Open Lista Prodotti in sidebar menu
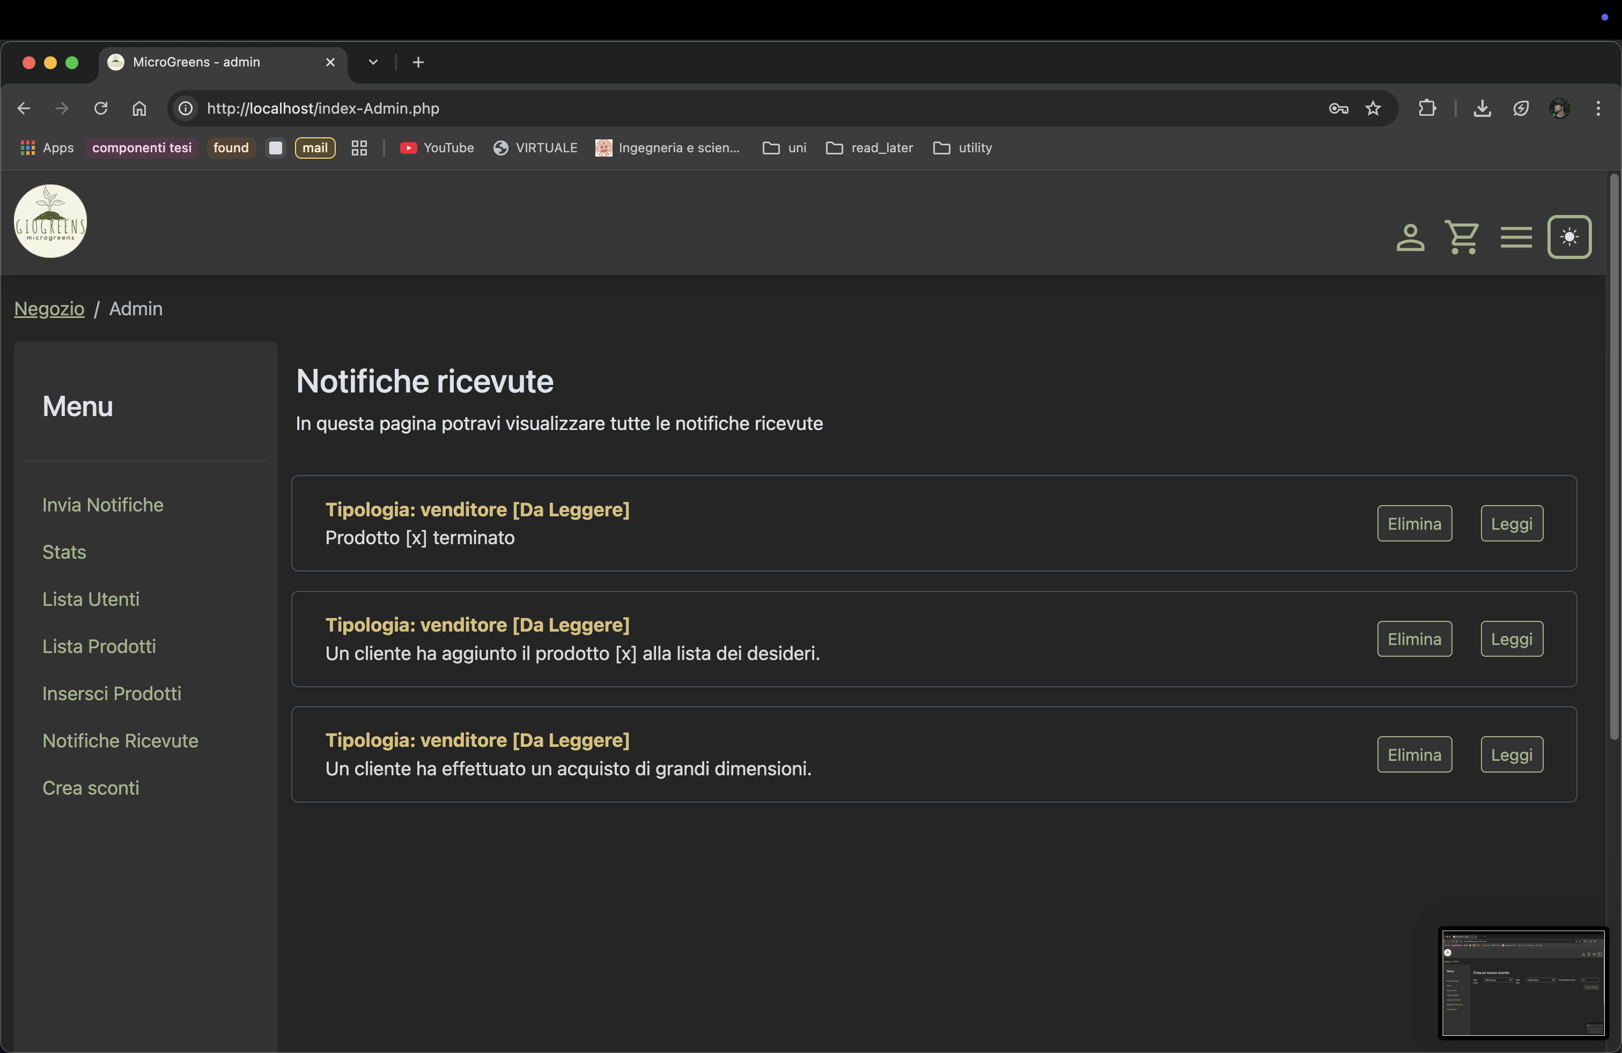The width and height of the screenshot is (1622, 1053). click(x=99, y=646)
